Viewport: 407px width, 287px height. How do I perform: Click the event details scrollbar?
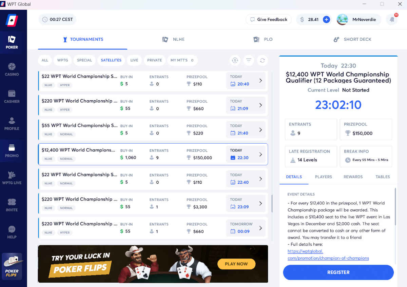(x=395, y=207)
